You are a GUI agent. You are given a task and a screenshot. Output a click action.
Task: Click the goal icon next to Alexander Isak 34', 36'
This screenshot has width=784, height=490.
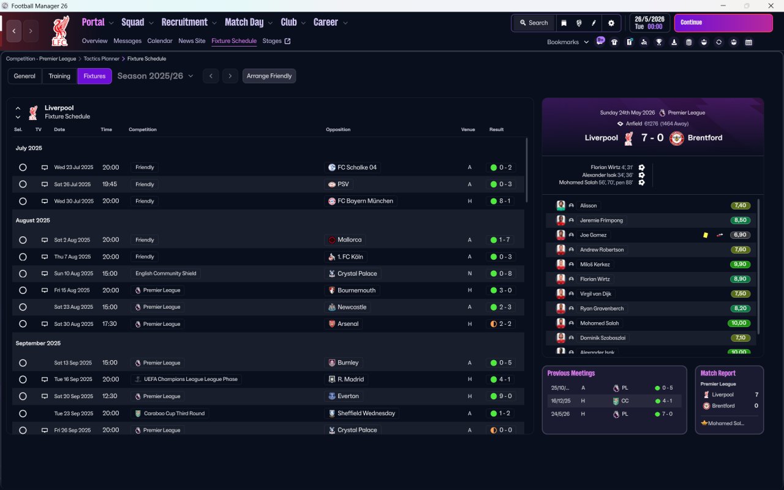[x=641, y=175]
